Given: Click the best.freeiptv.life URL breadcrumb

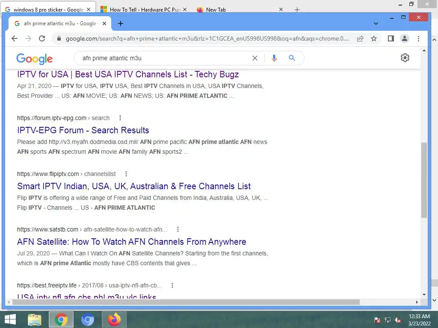Looking at the screenshot, I should (89, 285).
